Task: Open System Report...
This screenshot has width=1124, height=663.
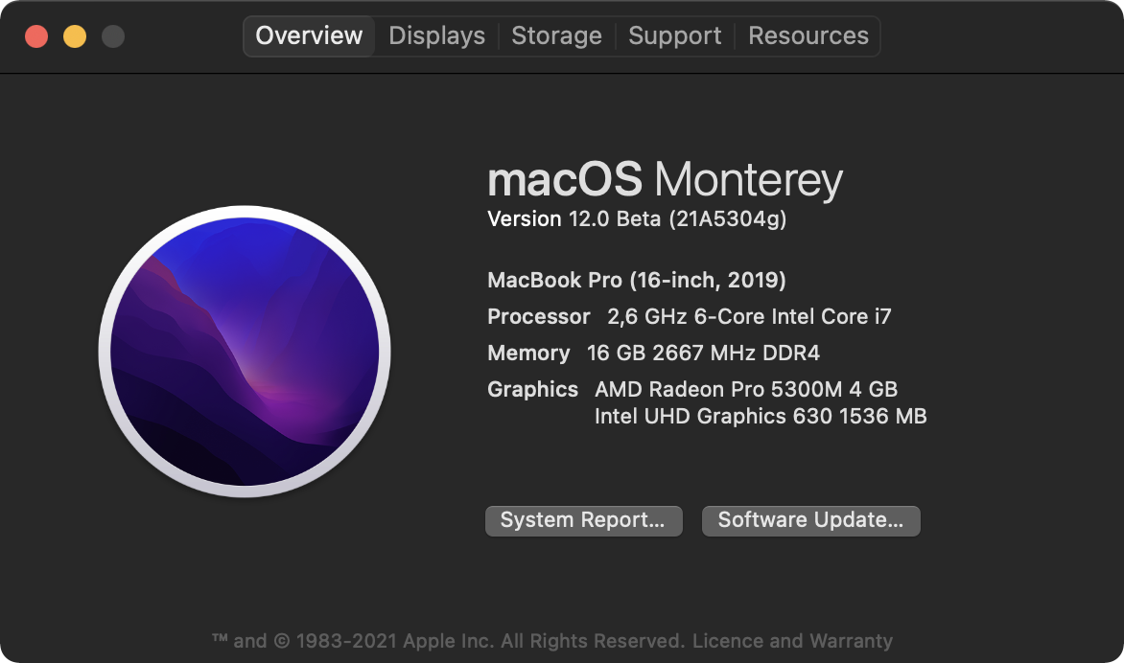Action: click(583, 520)
